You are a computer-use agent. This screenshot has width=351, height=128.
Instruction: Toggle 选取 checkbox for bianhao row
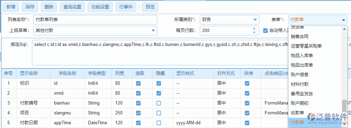click(x=138, y=103)
